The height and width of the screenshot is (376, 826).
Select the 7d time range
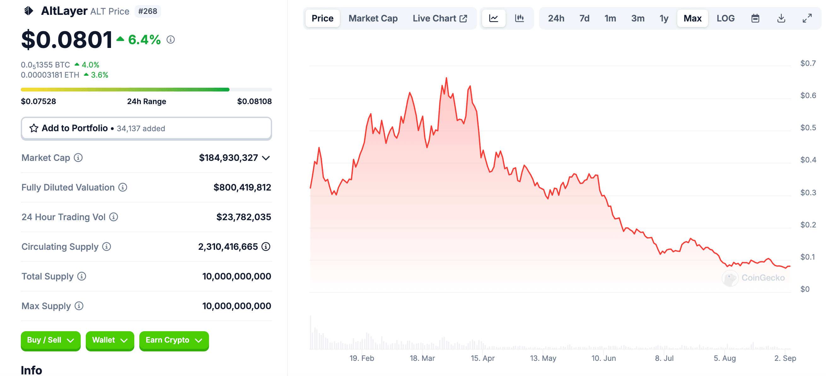[584, 18]
